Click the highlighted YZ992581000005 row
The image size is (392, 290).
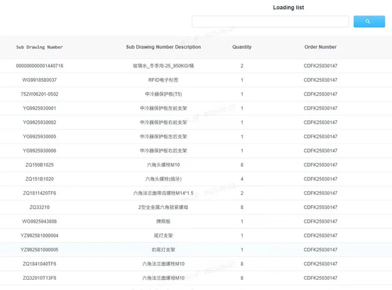40,249
